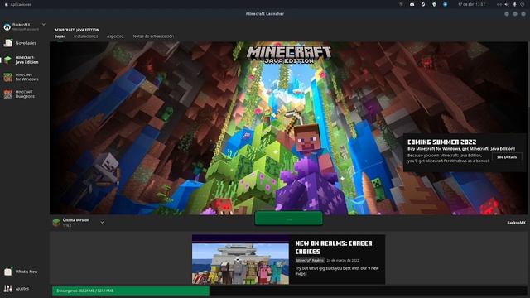Open the New on Realms news headline
This screenshot has height=298, width=530.
tap(334, 248)
